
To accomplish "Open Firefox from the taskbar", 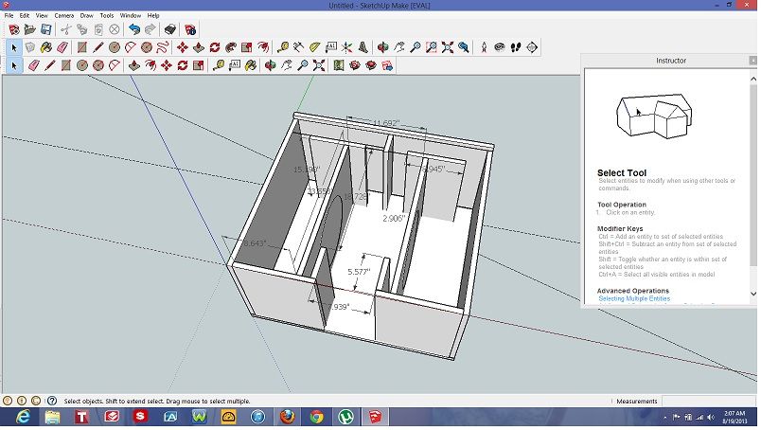I will pos(287,418).
